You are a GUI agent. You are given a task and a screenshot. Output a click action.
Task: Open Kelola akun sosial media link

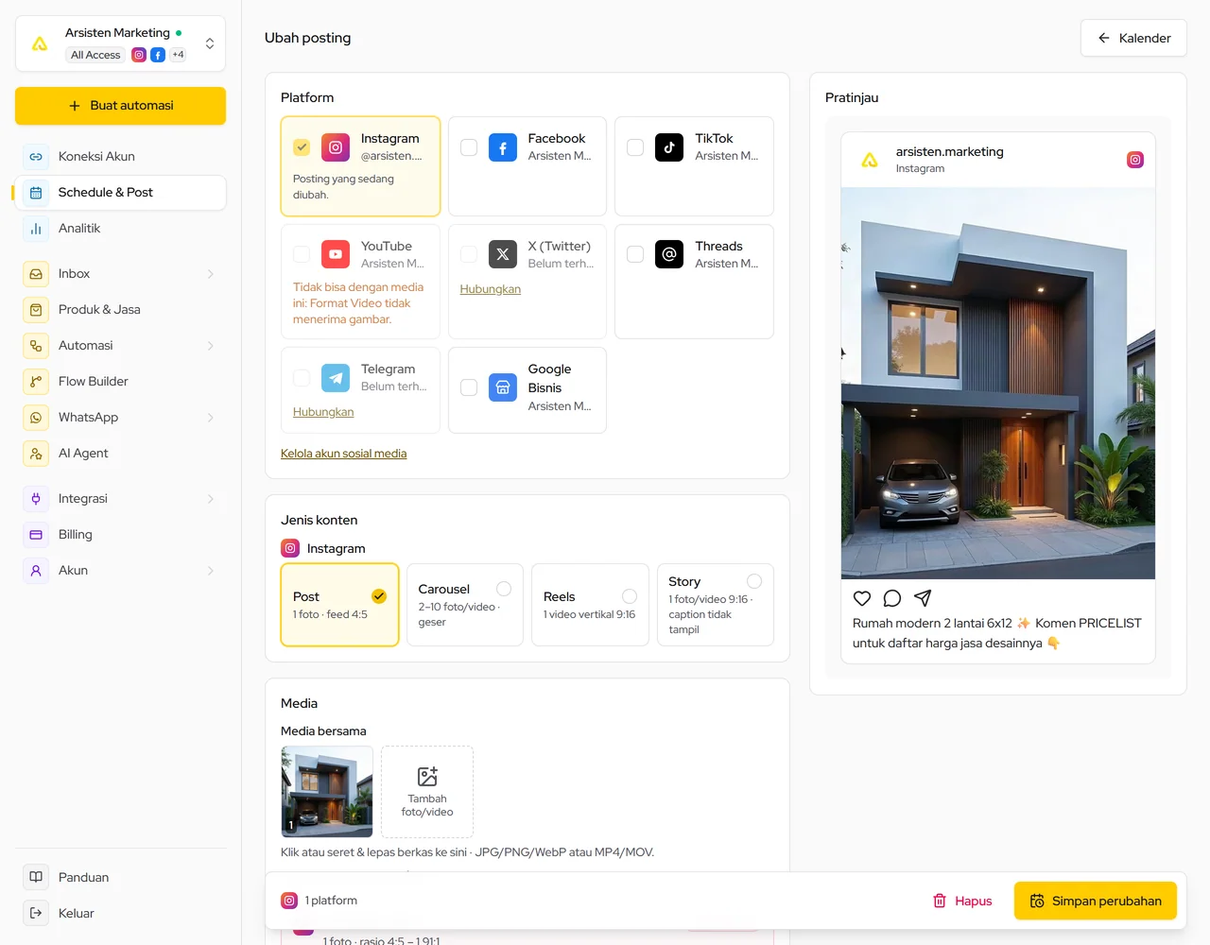point(343,454)
